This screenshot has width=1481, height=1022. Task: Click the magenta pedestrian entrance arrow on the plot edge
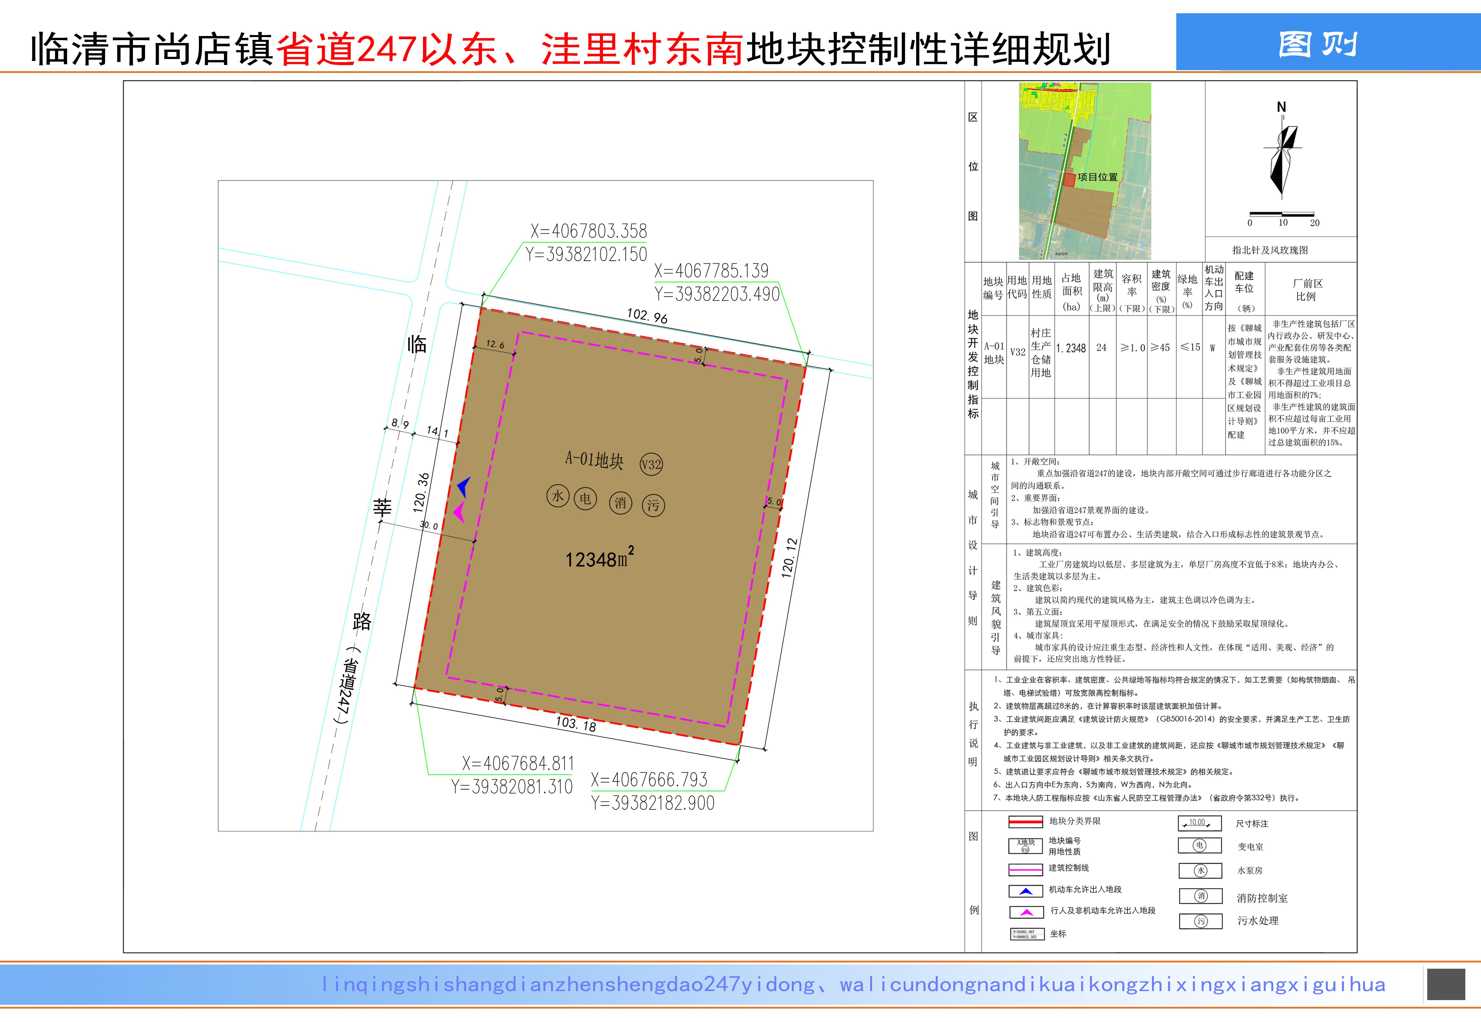[x=459, y=512]
